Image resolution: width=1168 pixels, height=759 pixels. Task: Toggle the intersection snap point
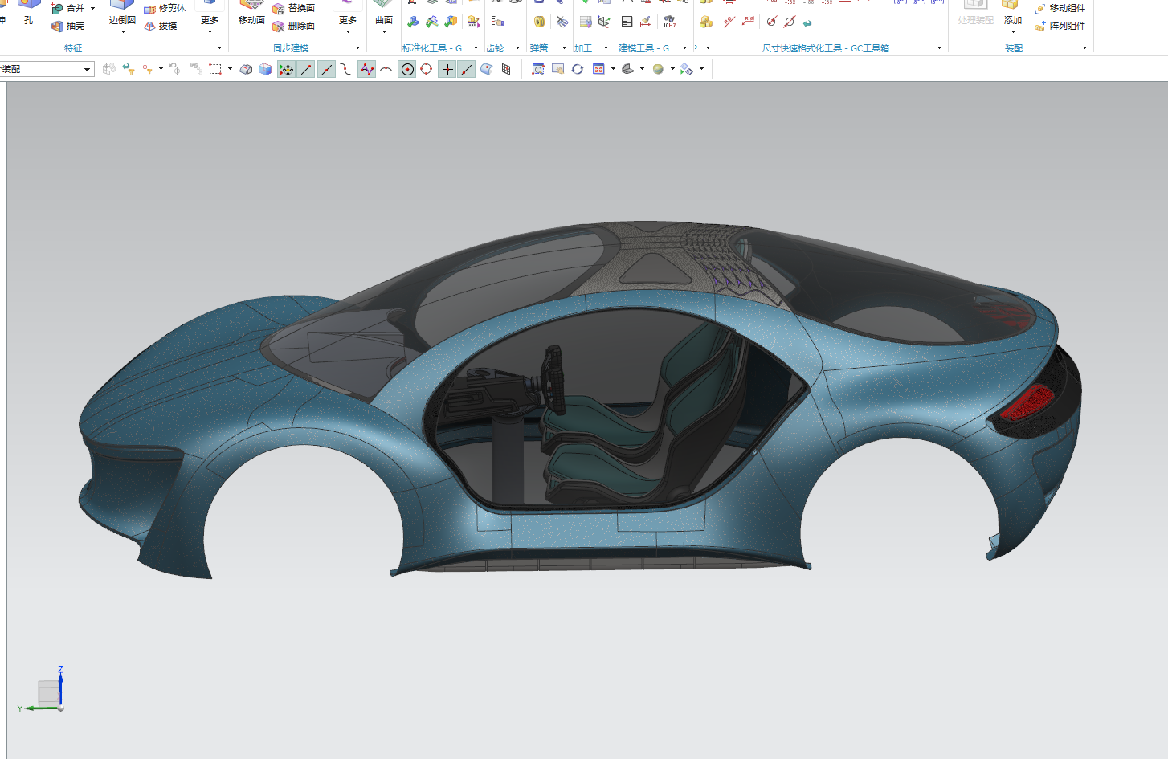(x=386, y=69)
